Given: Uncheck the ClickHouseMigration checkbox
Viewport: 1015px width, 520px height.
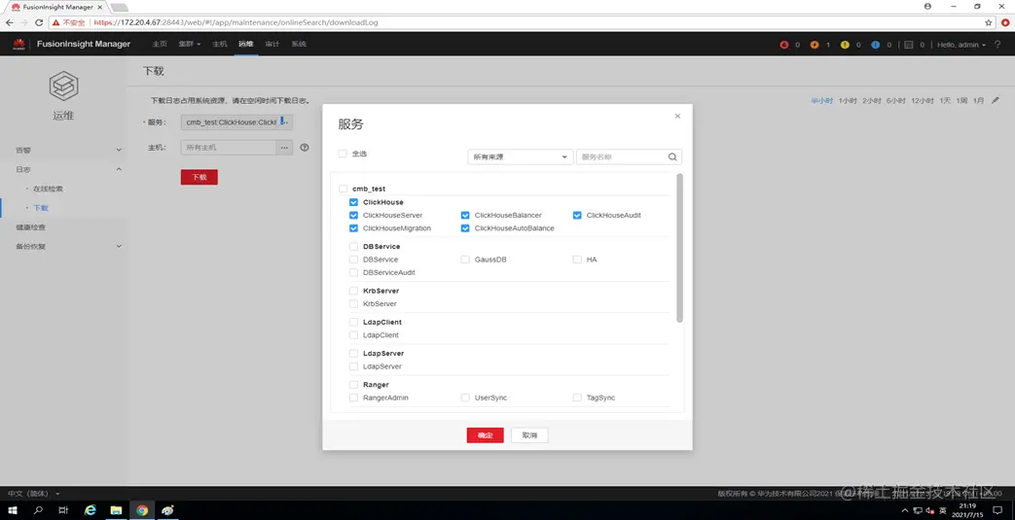Looking at the screenshot, I should (x=353, y=228).
